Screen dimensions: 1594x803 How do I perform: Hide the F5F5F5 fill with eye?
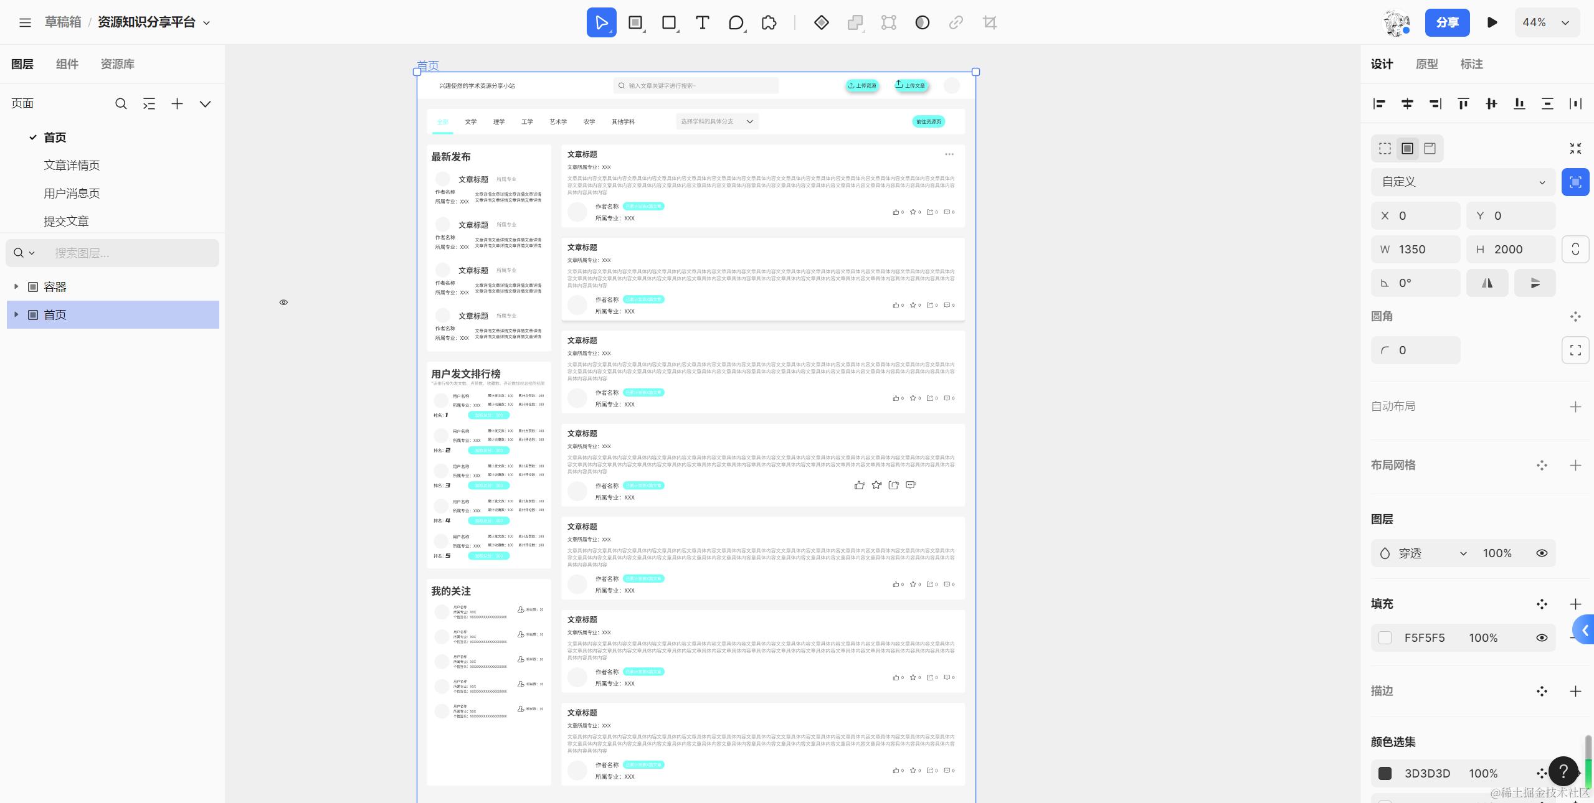(x=1542, y=638)
